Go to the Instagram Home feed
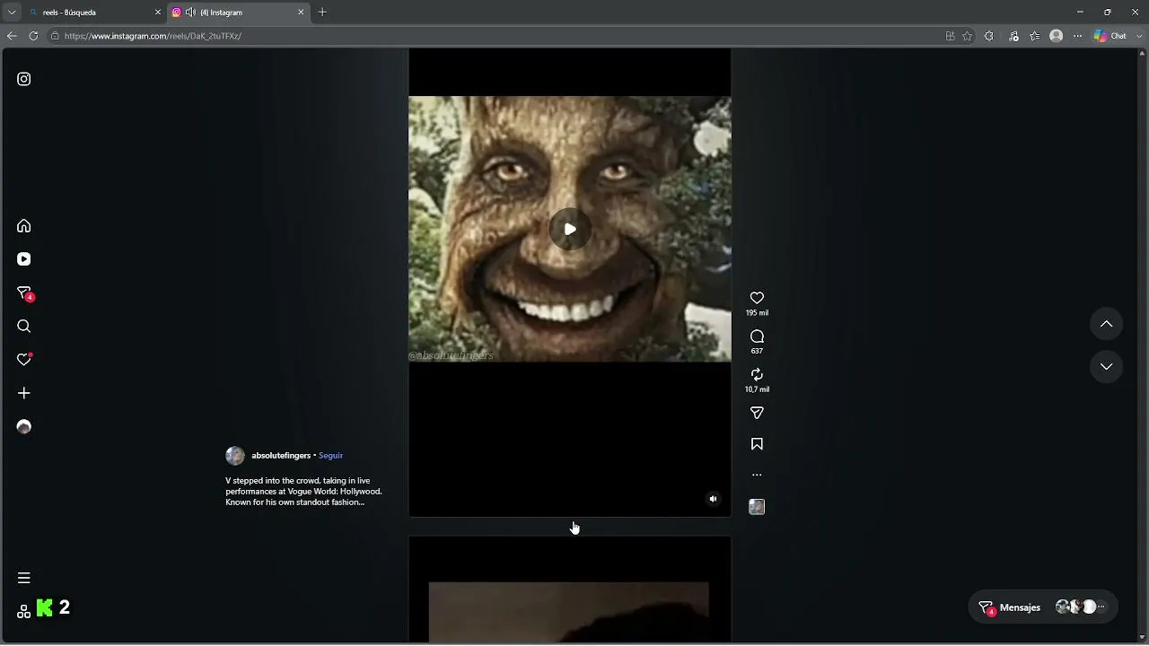Screen dimensions: 1149x646 pos(24,226)
